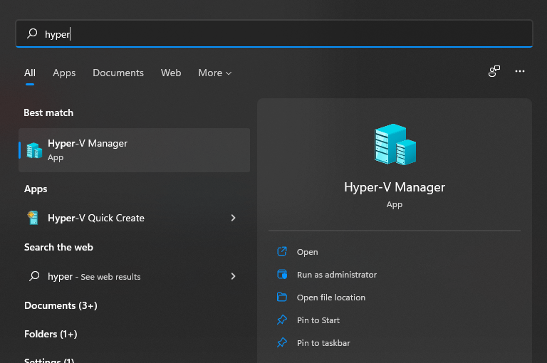Switch to the Web filter tab
The height and width of the screenshot is (363, 547).
pyautogui.click(x=171, y=73)
